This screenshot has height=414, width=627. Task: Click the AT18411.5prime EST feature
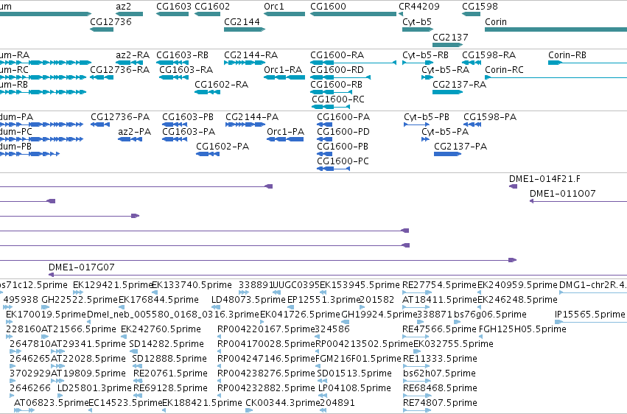416,307
